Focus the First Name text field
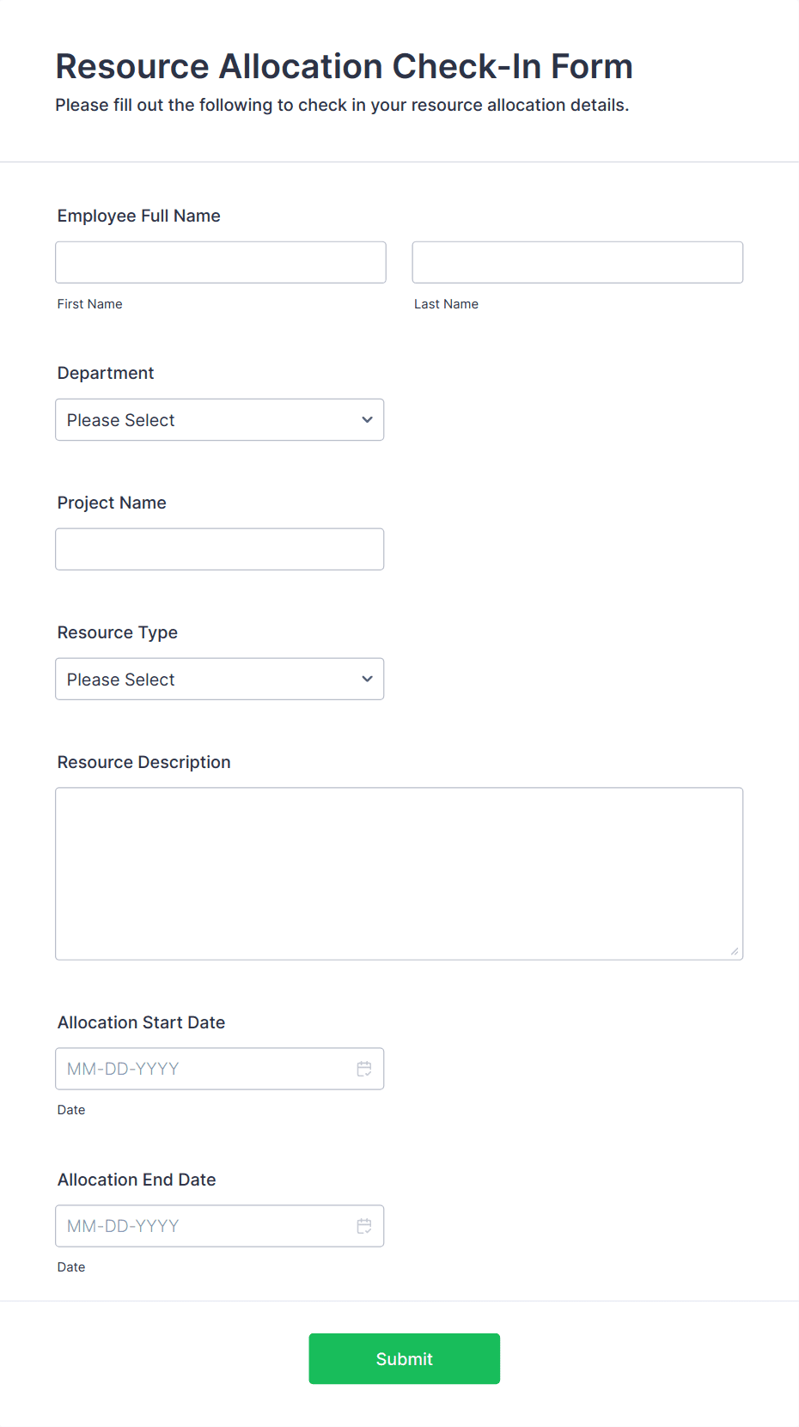799x1427 pixels. tap(221, 262)
